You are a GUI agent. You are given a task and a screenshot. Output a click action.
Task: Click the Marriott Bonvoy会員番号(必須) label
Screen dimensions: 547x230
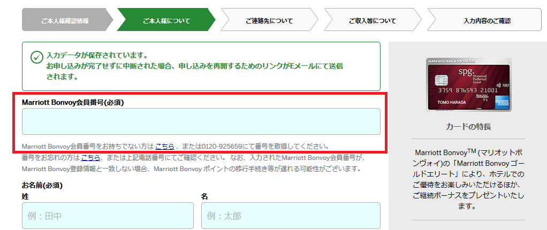tap(73, 103)
